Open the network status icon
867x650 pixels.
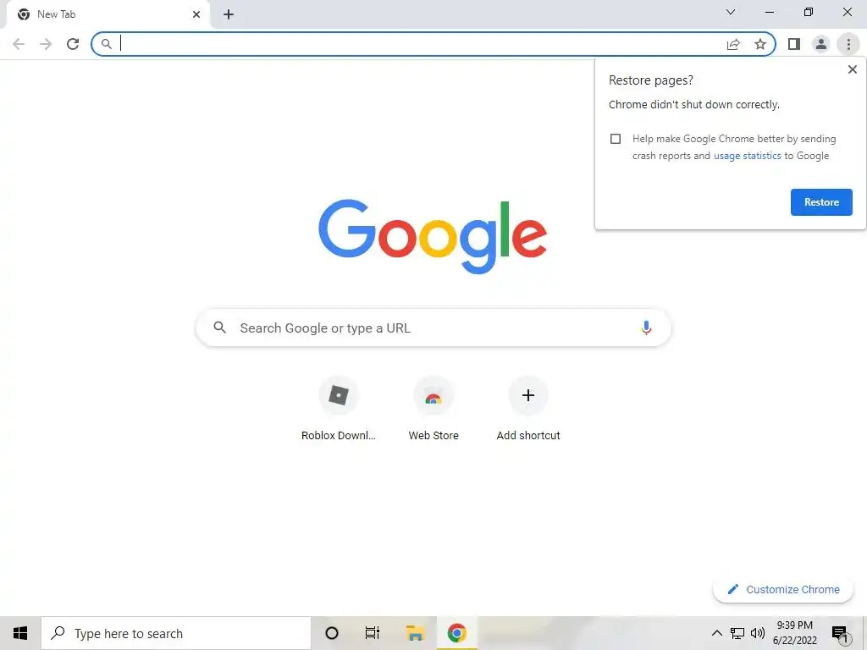tap(737, 633)
